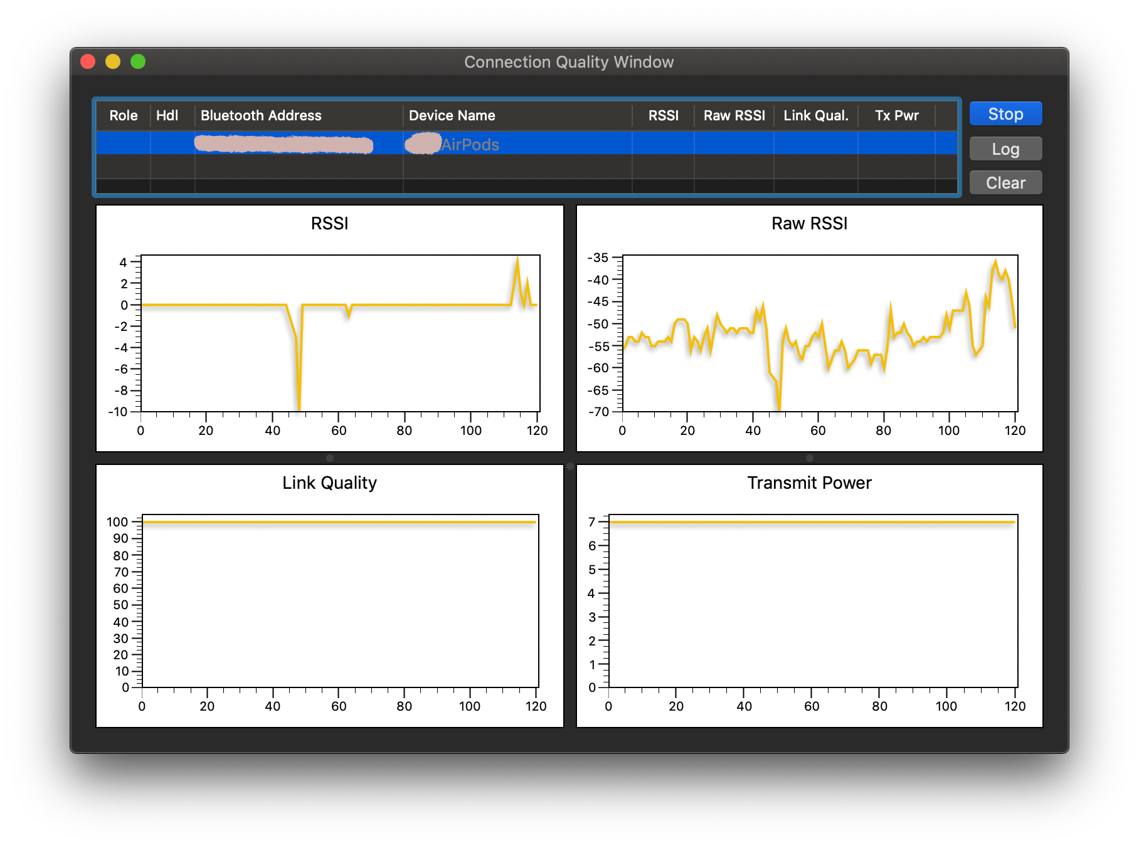Minimize window with the yellow button
The width and height of the screenshot is (1139, 846).
[113, 61]
